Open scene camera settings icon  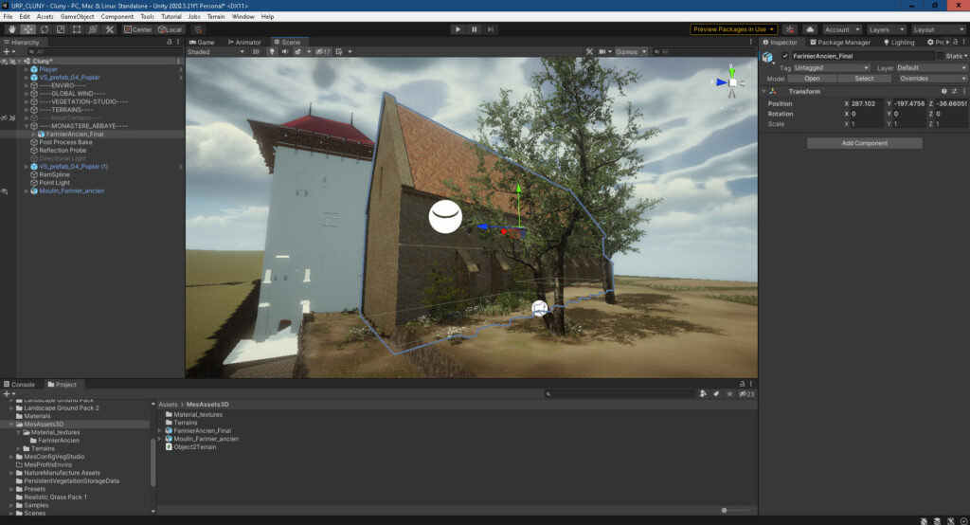coord(602,52)
